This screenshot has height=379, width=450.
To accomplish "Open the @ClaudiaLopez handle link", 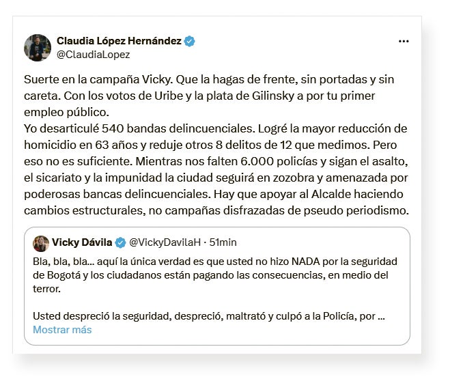I will [x=93, y=55].
